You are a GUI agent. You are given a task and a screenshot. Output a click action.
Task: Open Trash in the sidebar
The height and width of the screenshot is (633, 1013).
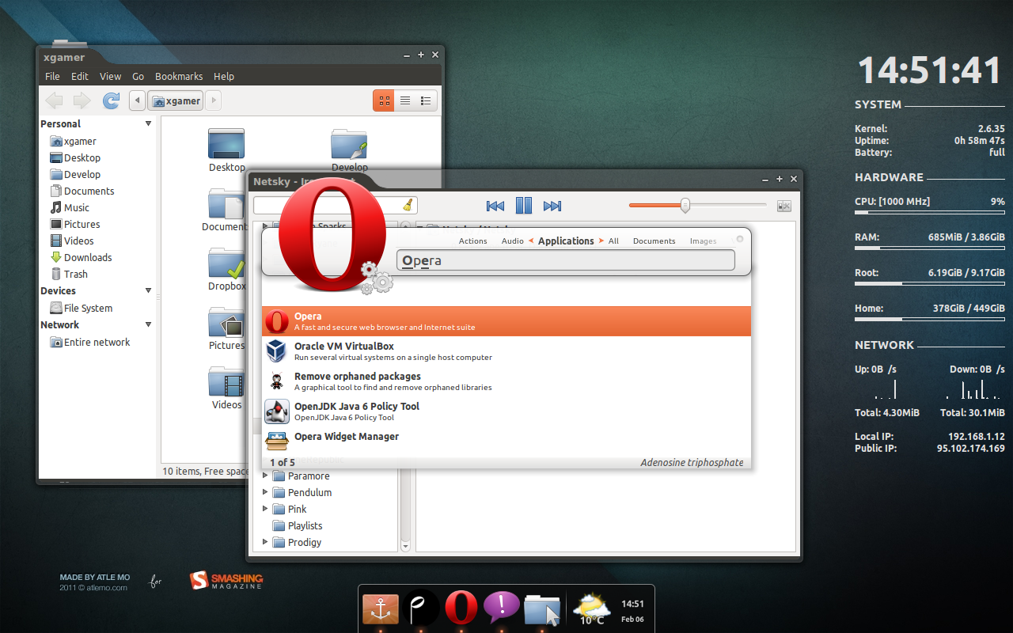pyautogui.click(x=70, y=274)
